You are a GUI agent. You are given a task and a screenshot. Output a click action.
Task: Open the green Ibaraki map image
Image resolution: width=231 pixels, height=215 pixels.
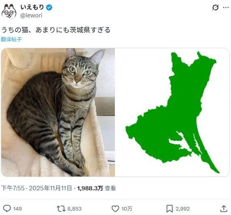(172, 112)
